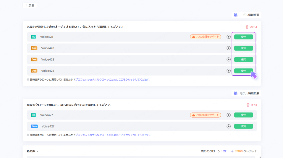This screenshot has height=158, width=283.
Task: Open the second モデル機能概要 guide
Action: click(x=246, y=93)
